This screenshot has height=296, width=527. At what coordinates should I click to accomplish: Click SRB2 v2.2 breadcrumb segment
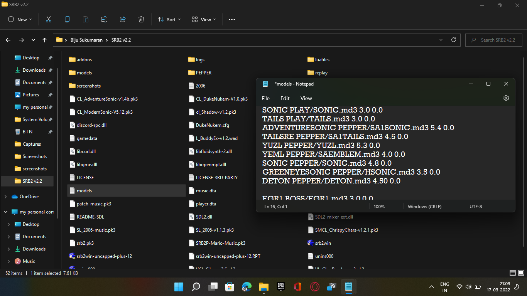pos(121,40)
